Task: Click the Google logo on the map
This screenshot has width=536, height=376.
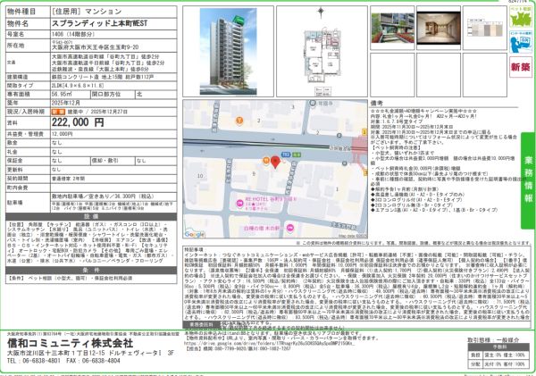Action: point(194,234)
